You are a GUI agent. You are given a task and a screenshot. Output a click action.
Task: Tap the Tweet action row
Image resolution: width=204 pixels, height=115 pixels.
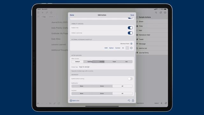tap(152, 39)
